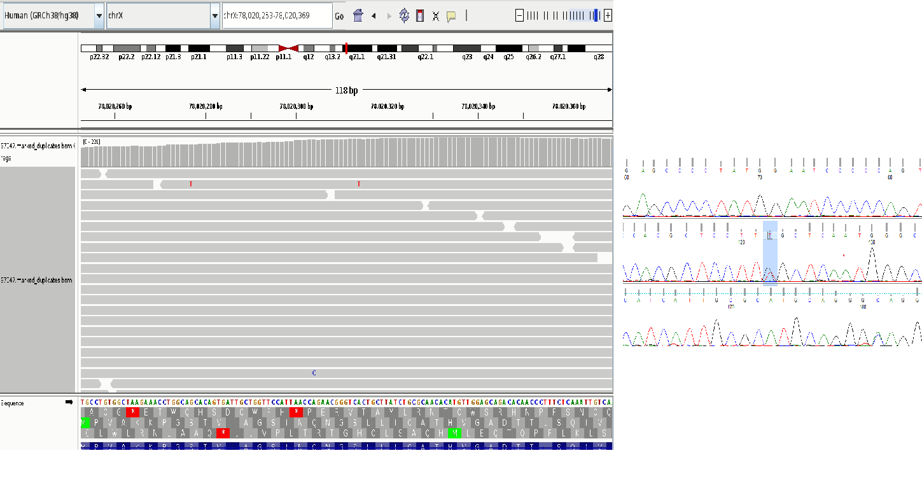
Task: Click the locus coordinates input field
Action: 277,15
